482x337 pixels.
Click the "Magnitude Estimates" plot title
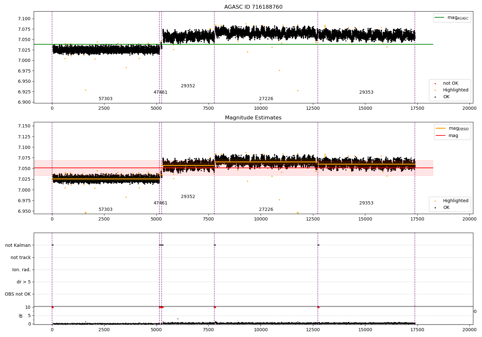click(x=253, y=118)
